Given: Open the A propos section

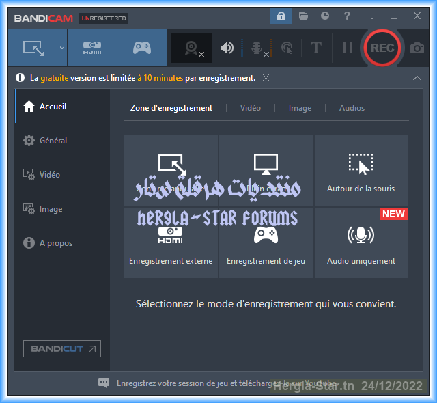Looking at the screenshot, I should (62, 243).
